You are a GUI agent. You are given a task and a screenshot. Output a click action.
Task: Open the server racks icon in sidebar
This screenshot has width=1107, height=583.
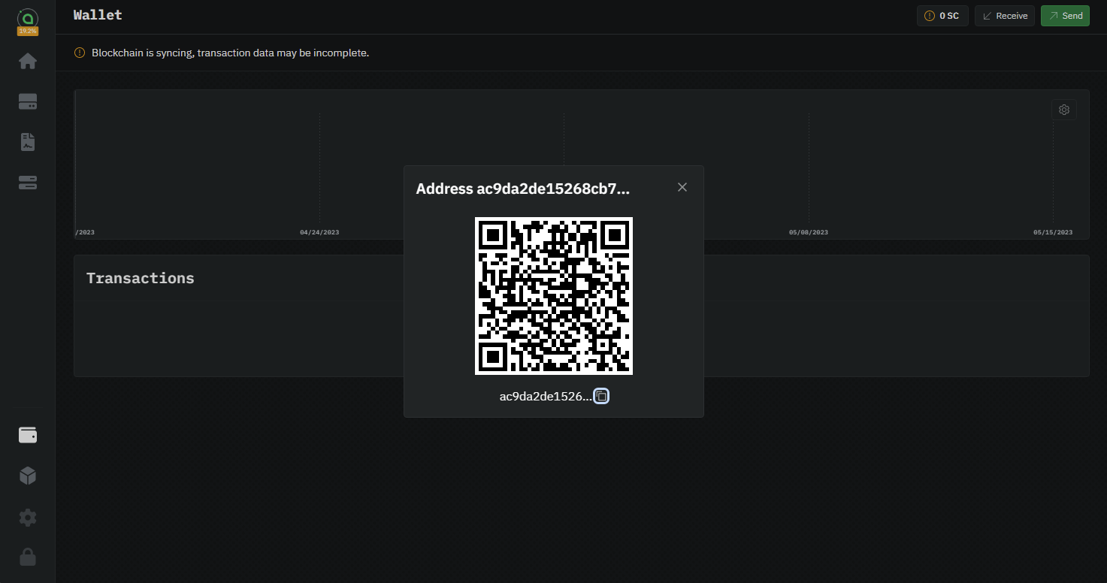click(28, 183)
